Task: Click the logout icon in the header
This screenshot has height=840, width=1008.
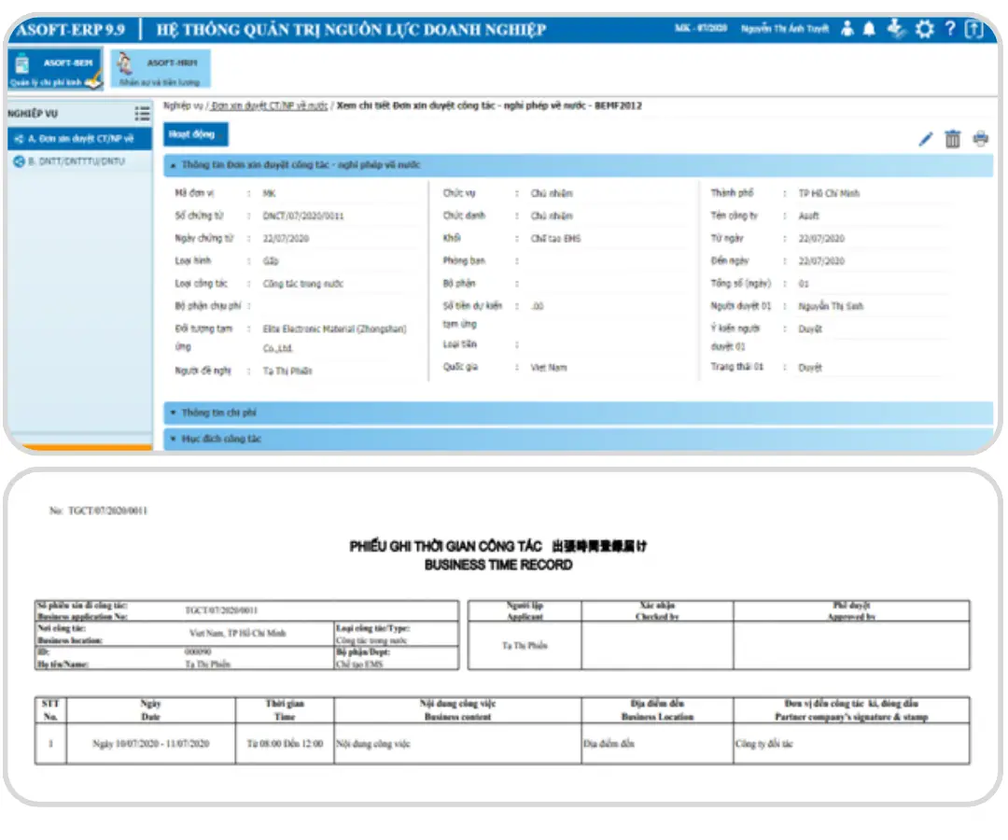Action: (x=973, y=30)
